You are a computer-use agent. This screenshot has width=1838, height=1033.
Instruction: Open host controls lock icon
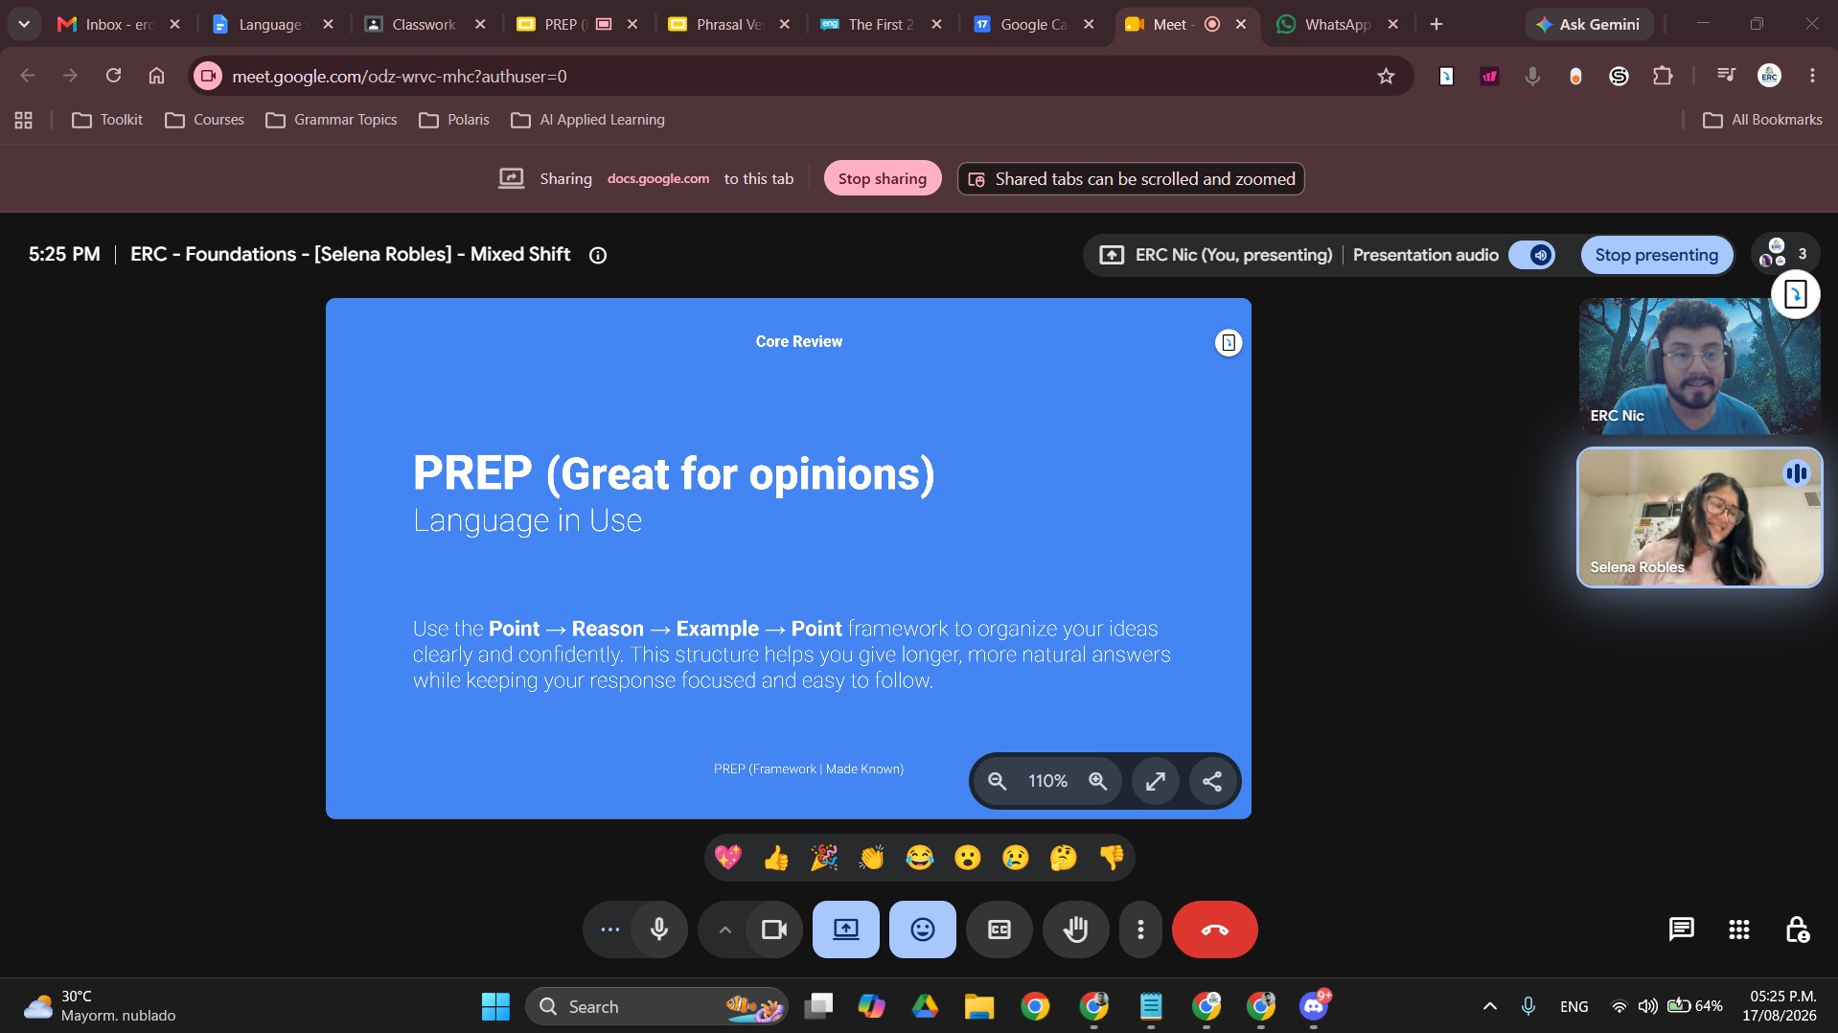(x=1797, y=930)
